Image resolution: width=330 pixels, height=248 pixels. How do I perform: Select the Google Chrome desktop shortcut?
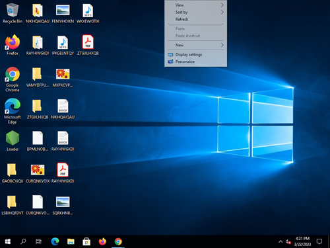13,79
